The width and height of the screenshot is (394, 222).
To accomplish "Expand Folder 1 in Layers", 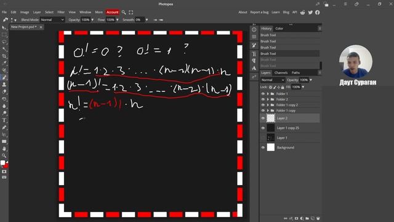I will pyautogui.click(x=268, y=94).
